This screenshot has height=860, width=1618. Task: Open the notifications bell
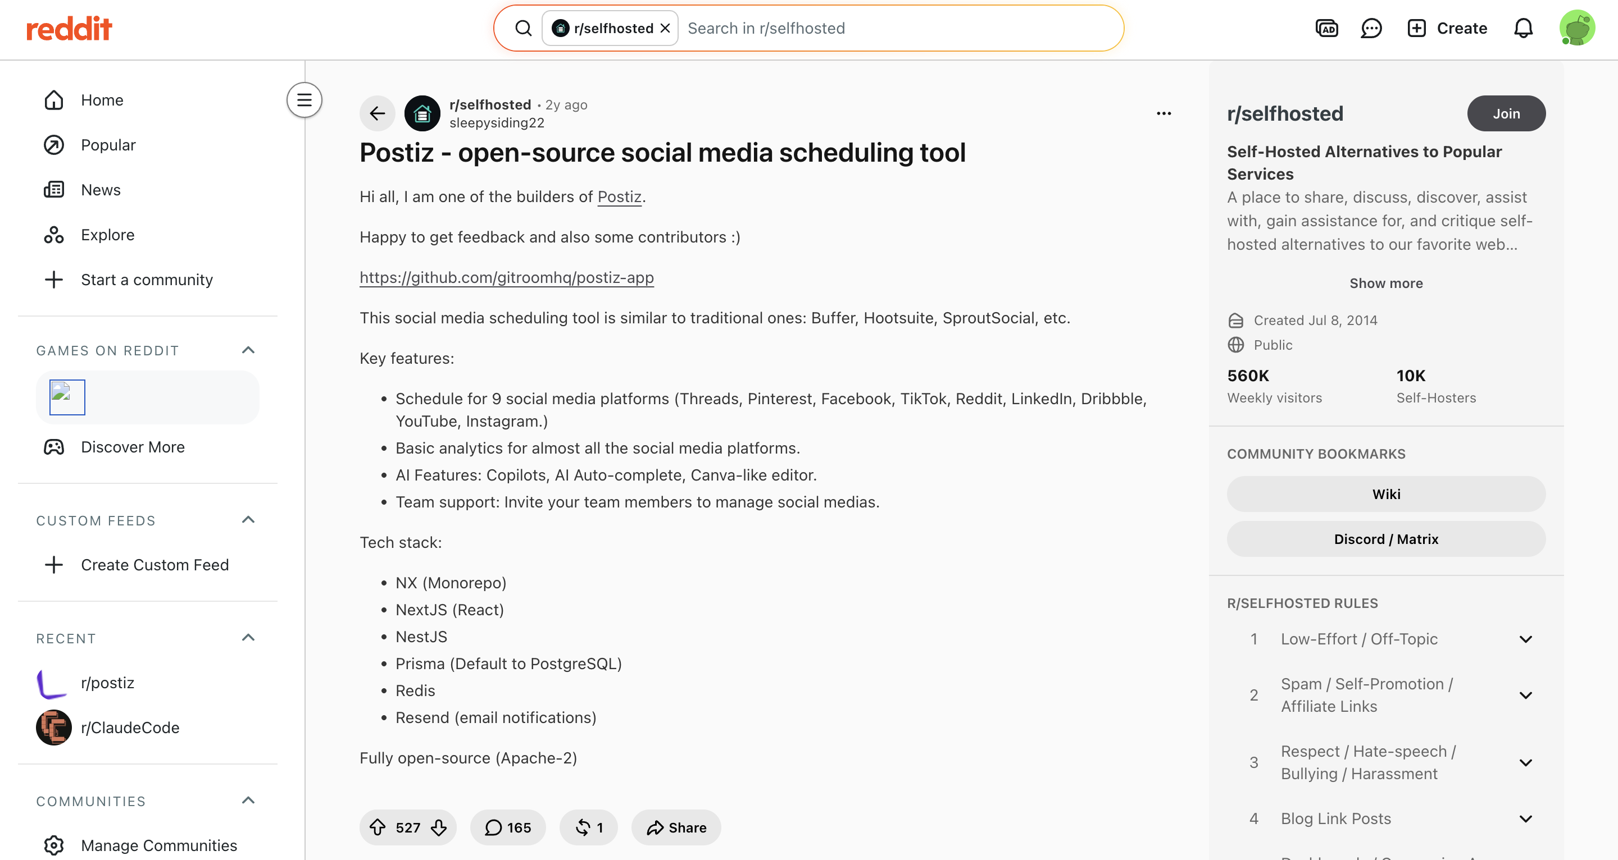tap(1523, 28)
